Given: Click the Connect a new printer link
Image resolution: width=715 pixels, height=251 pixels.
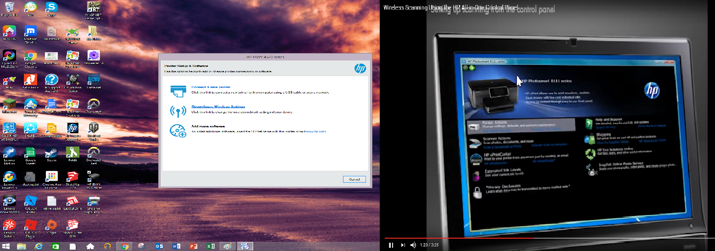Looking at the screenshot, I should 211,87.
